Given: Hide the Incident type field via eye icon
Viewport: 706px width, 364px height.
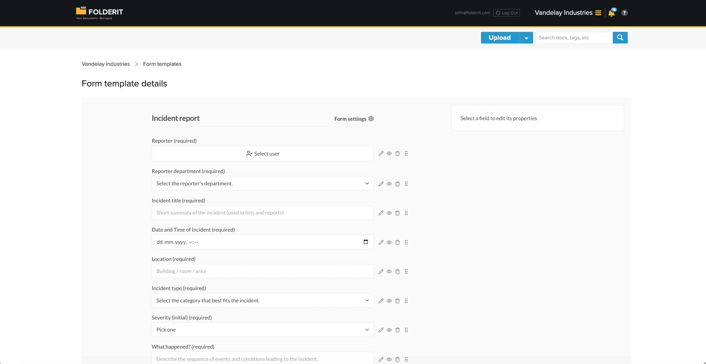Looking at the screenshot, I should click(389, 301).
